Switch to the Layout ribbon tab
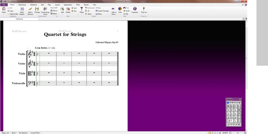 pyautogui.click(x=57, y=5)
